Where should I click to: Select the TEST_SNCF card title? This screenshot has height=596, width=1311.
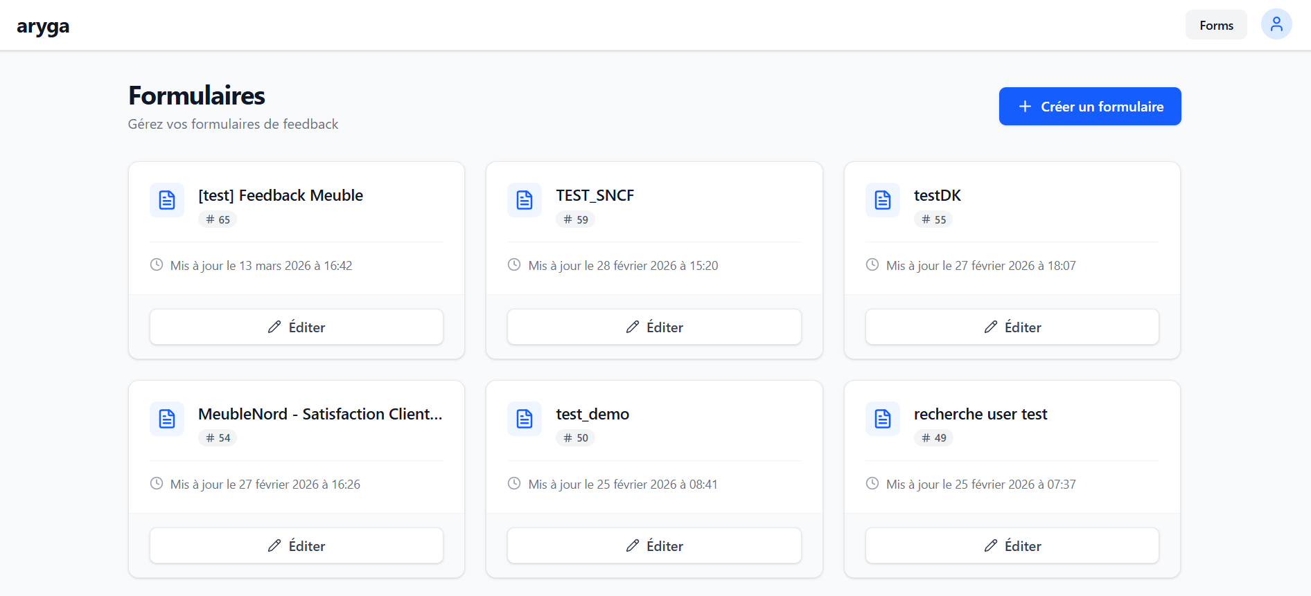tap(595, 195)
